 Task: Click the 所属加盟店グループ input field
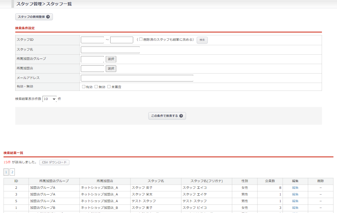(x=92, y=59)
